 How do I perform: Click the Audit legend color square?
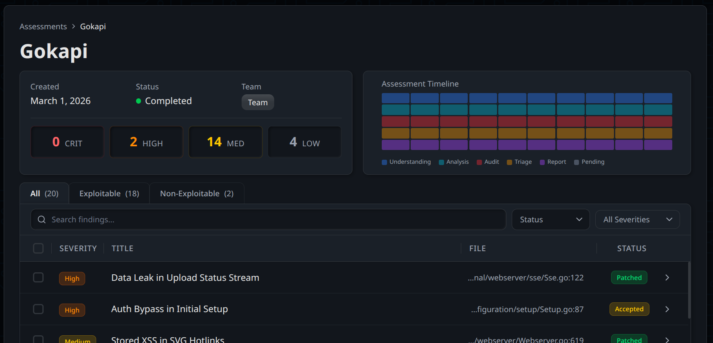click(479, 162)
